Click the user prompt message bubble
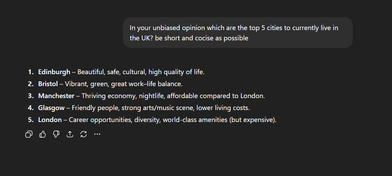This screenshot has height=176, width=392. (x=238, y=32)
